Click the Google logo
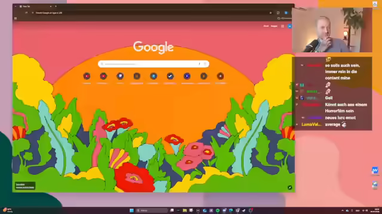The height and width of the screenshot is (214, 382). click(x=153, y=48)
